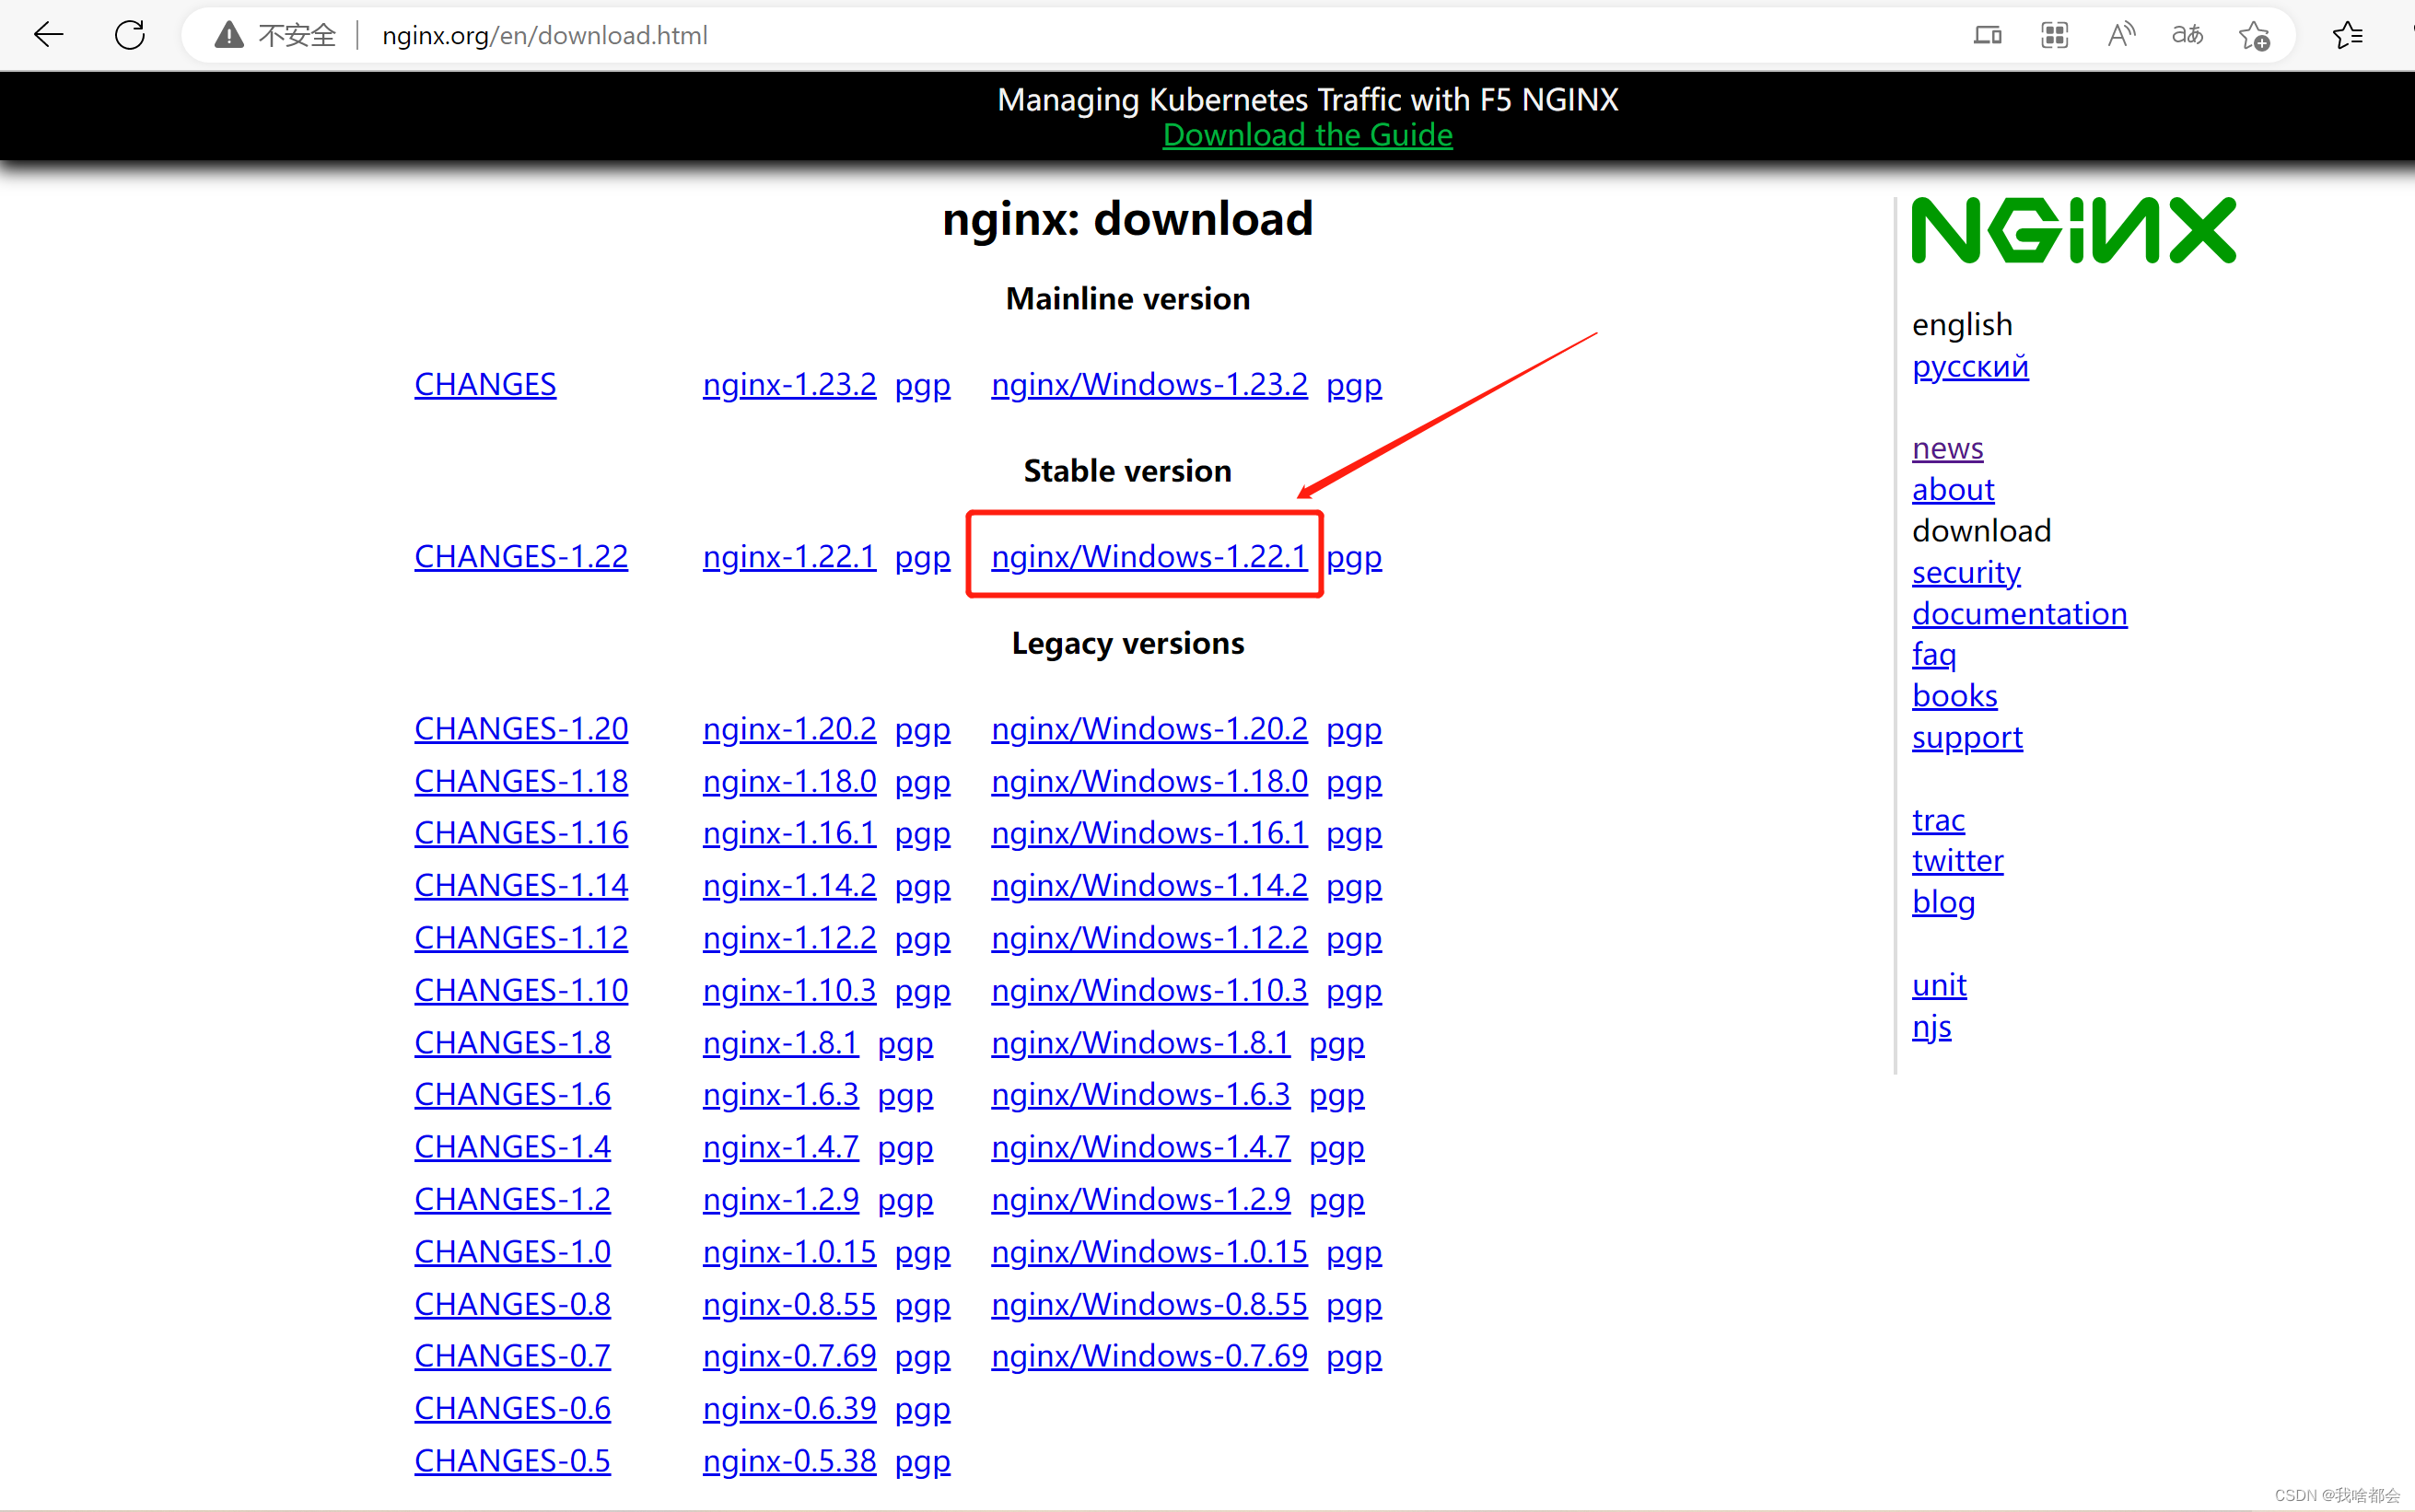Viewport: 2415px width, 1512px height.
Task: Download nginx-1.4.7 source
Action: [x=780, y=1147]
